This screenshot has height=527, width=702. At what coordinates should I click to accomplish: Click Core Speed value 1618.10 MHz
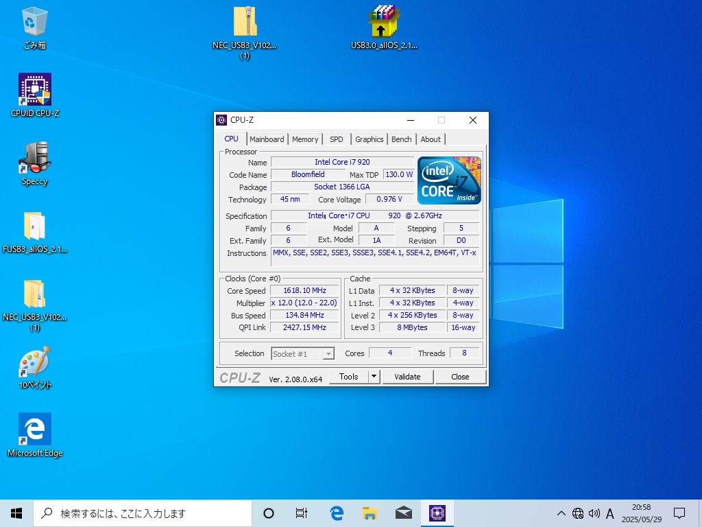[x=304, y=290]
